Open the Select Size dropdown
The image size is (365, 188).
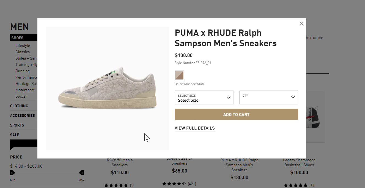(204, 97)
